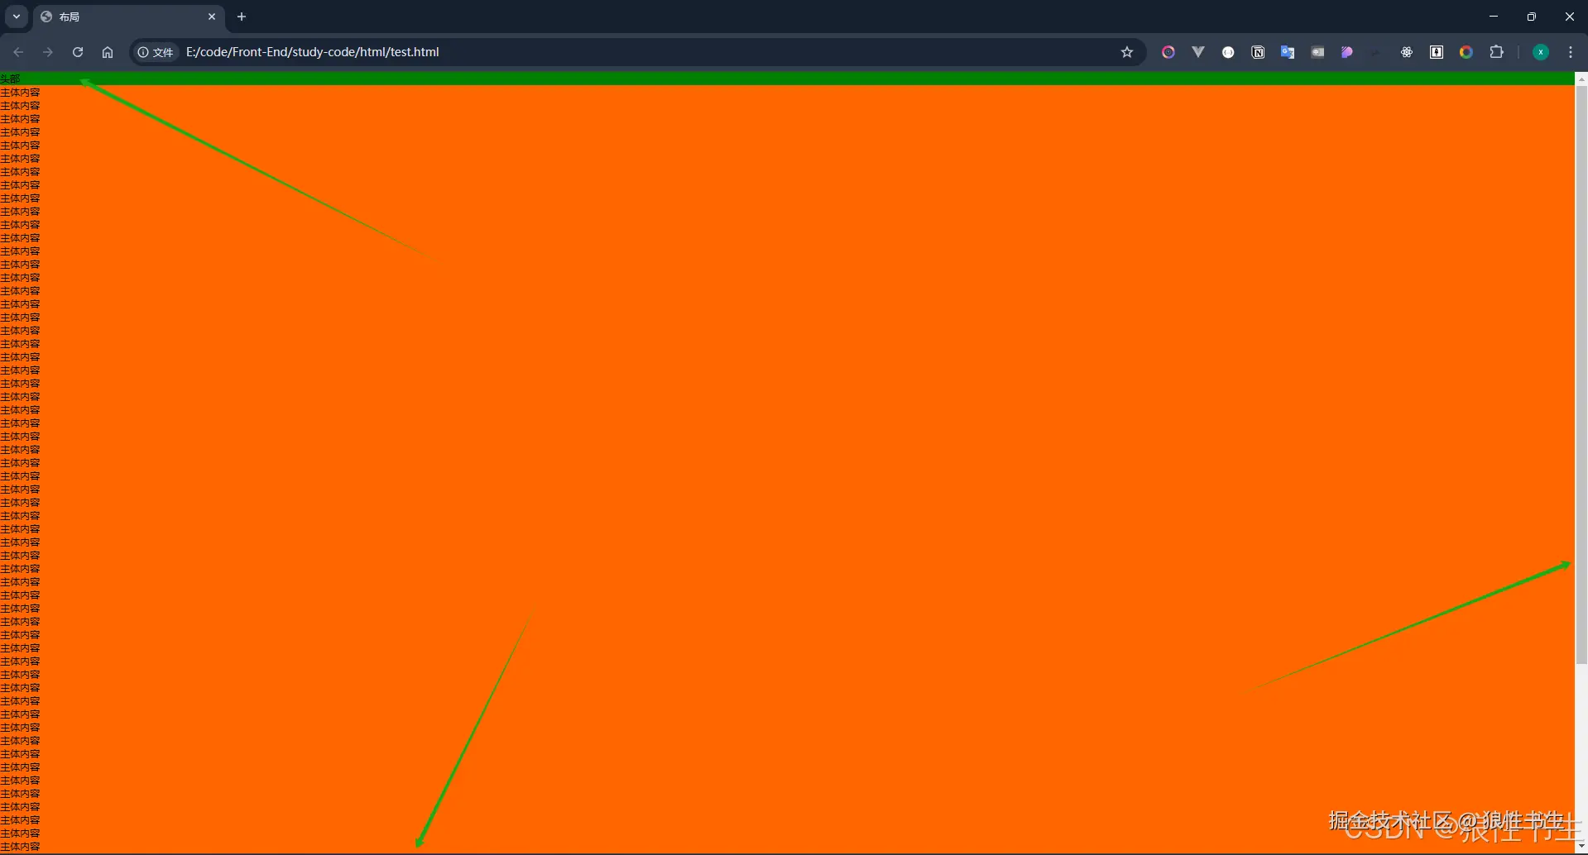
Task: Open the gray 中 translation extension
Action: click(1317, 52)
